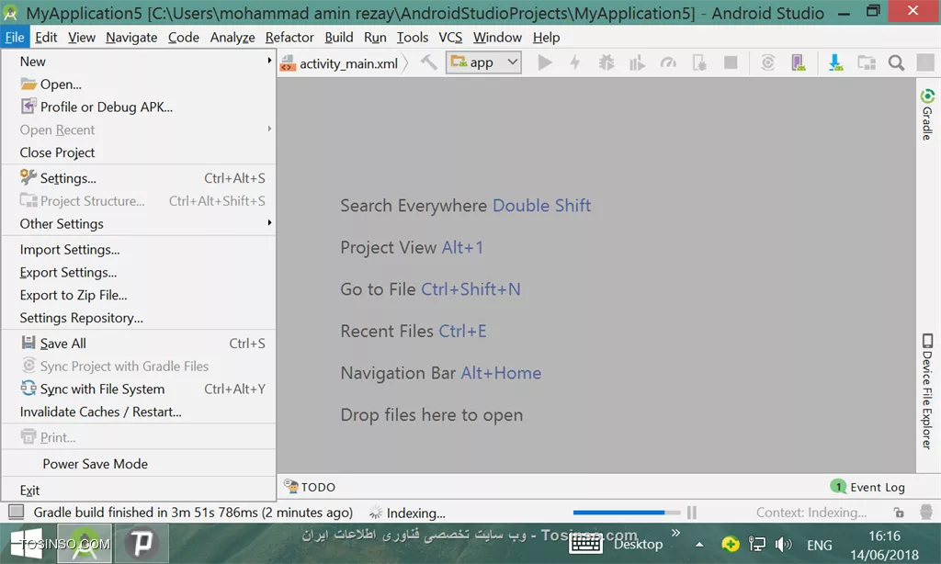Open the Analyze menu

(232, 37)
